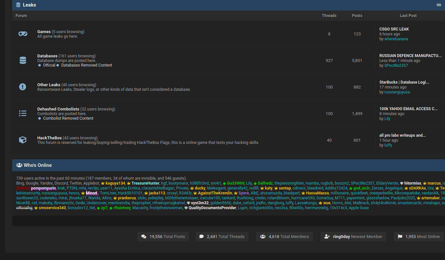Click the Dehashed Combolists list icon
The image size is (445, 260).
(23, 113)
